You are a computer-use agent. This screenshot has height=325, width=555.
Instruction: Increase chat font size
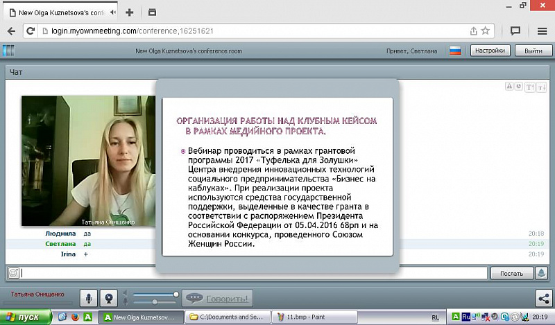point(530,87)
